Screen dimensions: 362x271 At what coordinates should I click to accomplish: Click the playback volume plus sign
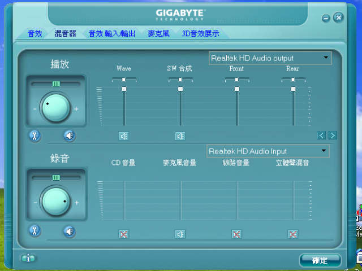point(76,109)
